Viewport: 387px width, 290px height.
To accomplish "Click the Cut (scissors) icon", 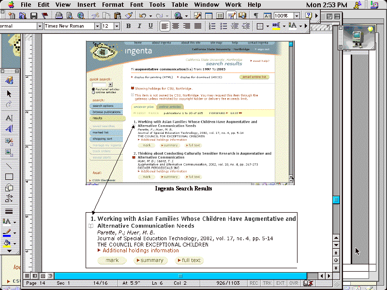I will [95, 16].
